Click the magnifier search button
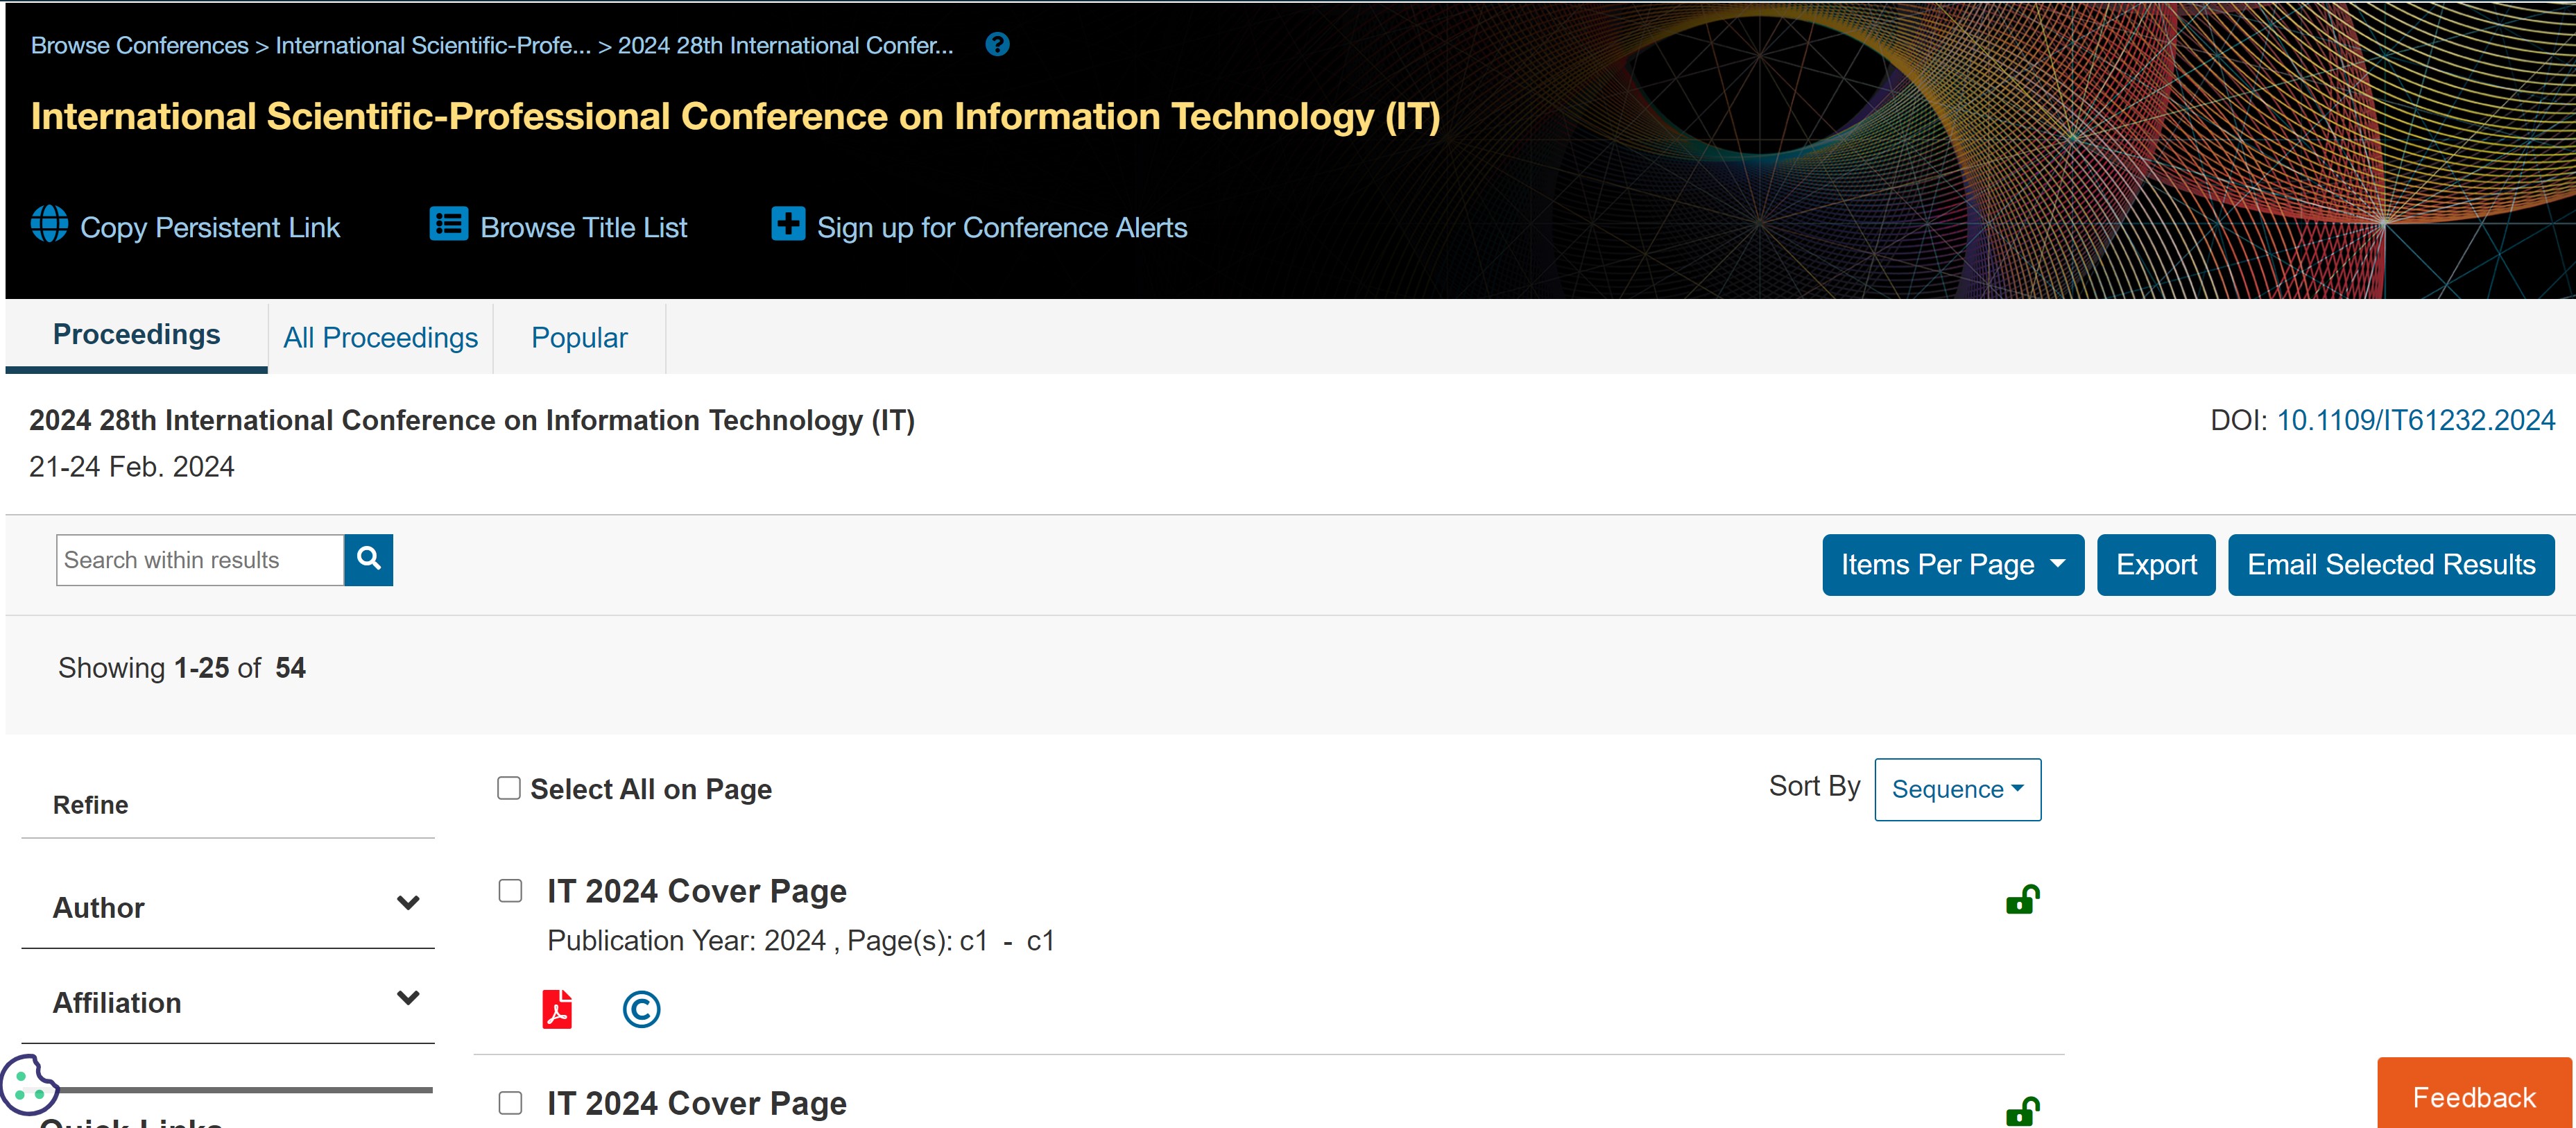The width and height of the screenshot is (2576, 1128). (368, 559)
